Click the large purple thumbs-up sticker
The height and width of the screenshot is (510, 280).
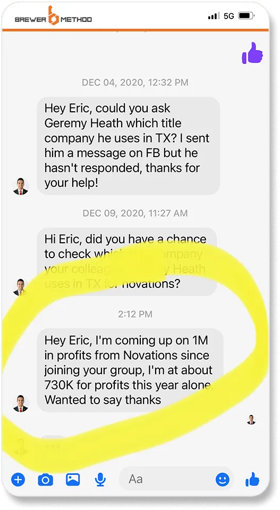[252, 53]
